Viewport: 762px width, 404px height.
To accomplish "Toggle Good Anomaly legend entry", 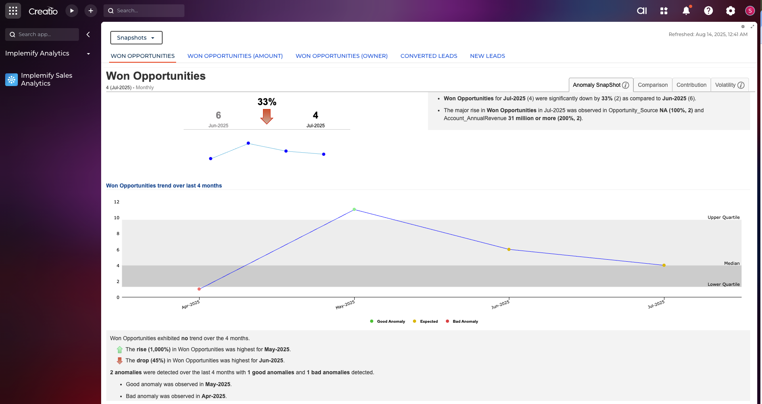I will pyautogui.click(x=388, y=322).
